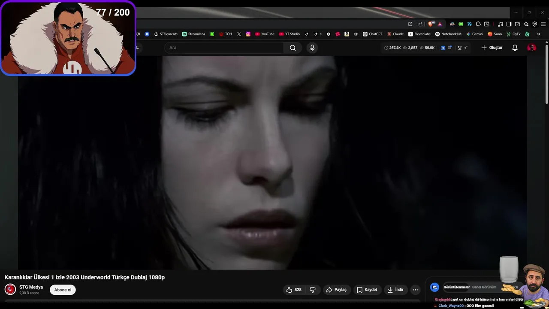549x309 pixels.
Task: Click the vidIQ list lines icon in header
Action: pos(449,48)
